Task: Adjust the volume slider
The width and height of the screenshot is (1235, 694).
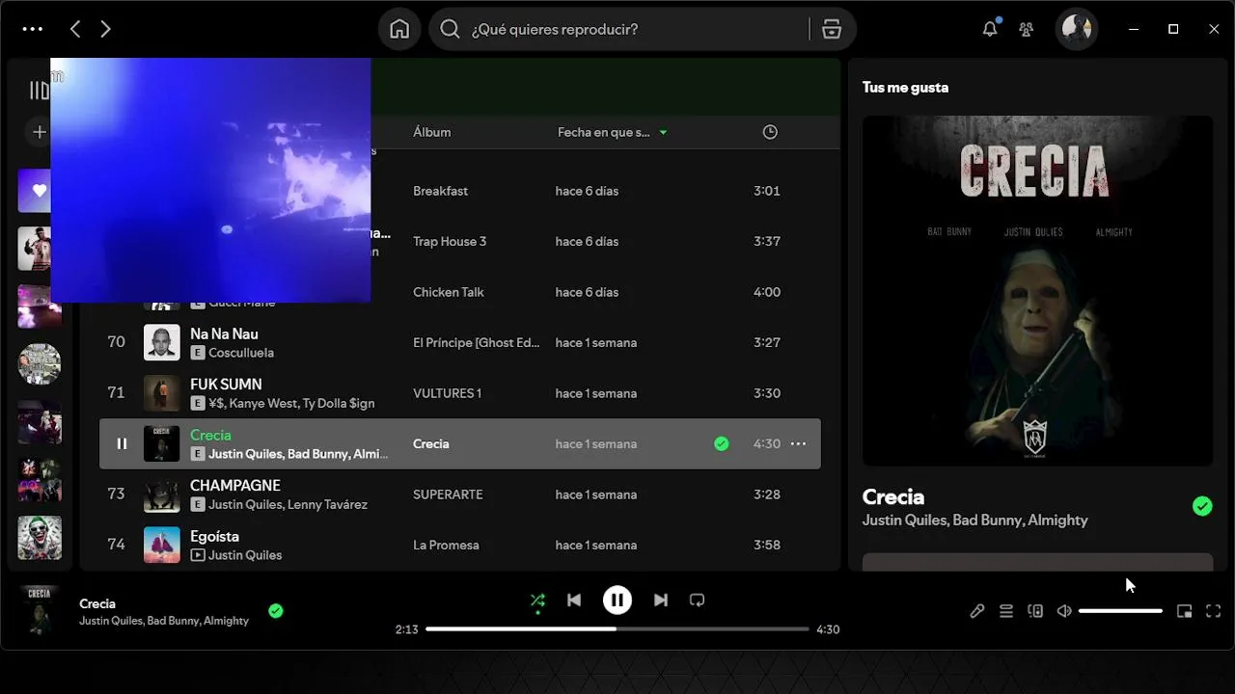Action: click(x=1121, y=611)
